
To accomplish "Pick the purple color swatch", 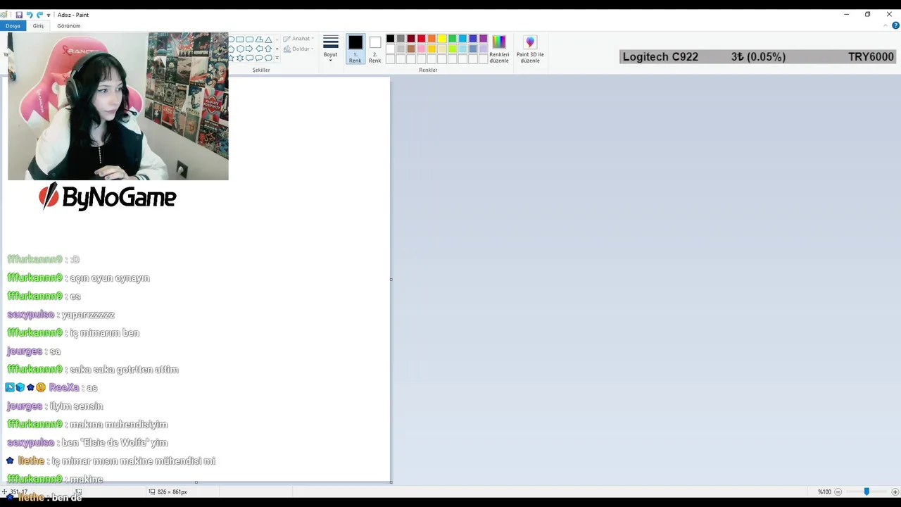I will click(483, 39).
